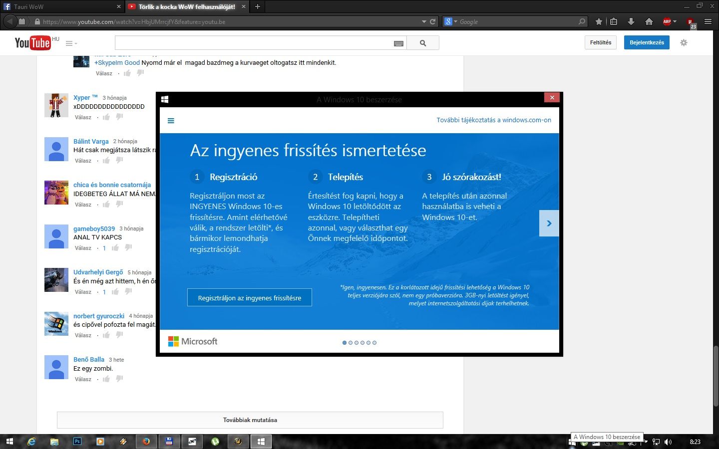Screen dimensions: 719x449
Task: Click the Adblock Plus icon
Action: pos(667,21)
